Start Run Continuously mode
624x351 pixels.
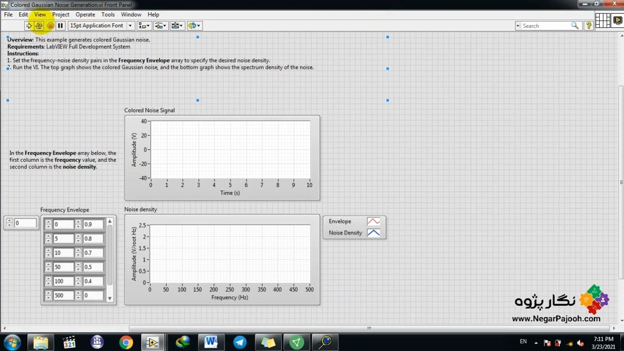[39, 26]
